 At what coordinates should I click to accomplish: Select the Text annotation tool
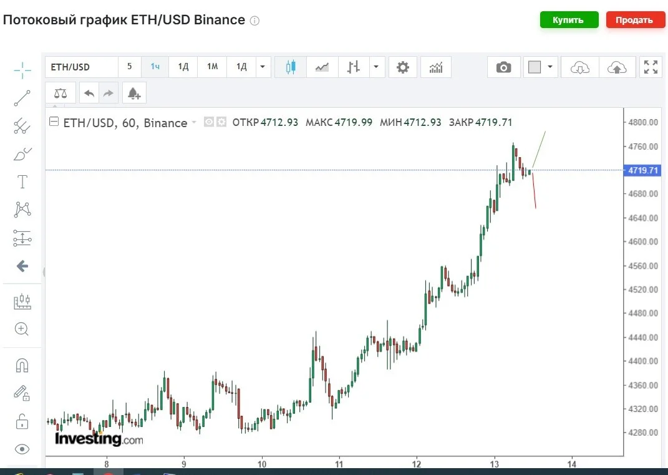pyautogui.click(x=22, y=182)
